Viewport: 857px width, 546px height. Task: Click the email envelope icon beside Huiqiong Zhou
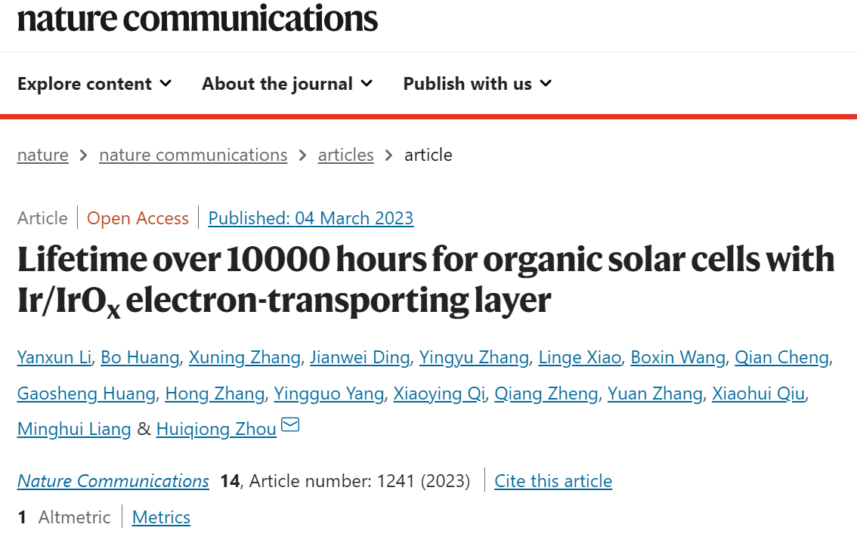point(290,424)
